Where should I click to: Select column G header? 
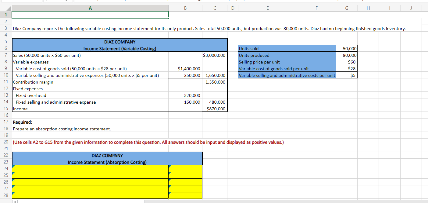pos(347,9)
